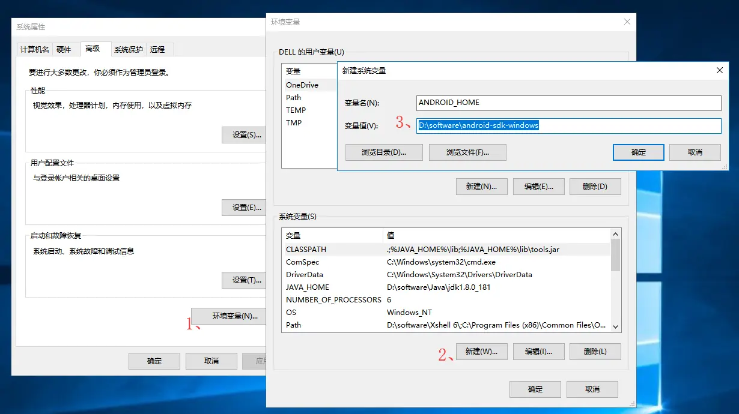The width and height of the screenshot is (739, 414).
Task: Click 编辑(E)... for user variables
Action: click(x=538, y=187)
